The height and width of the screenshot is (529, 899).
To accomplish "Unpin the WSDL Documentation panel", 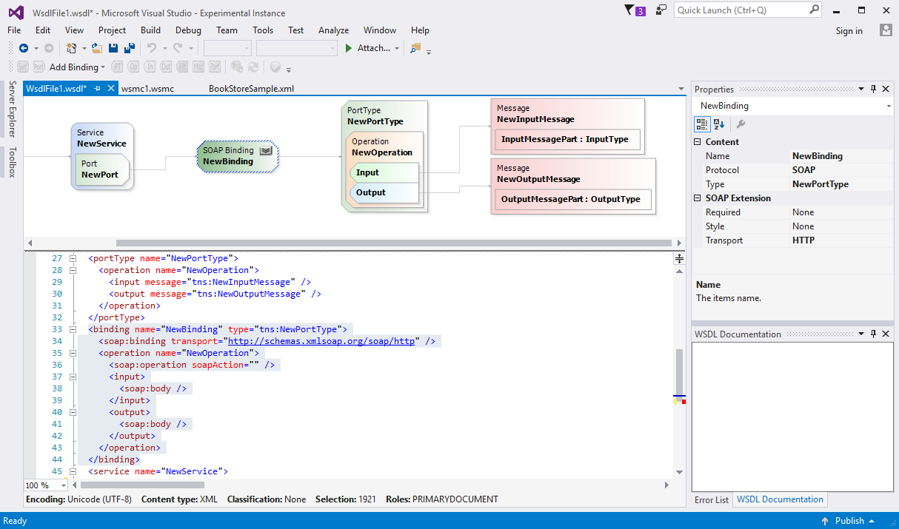I will [874, 334].
